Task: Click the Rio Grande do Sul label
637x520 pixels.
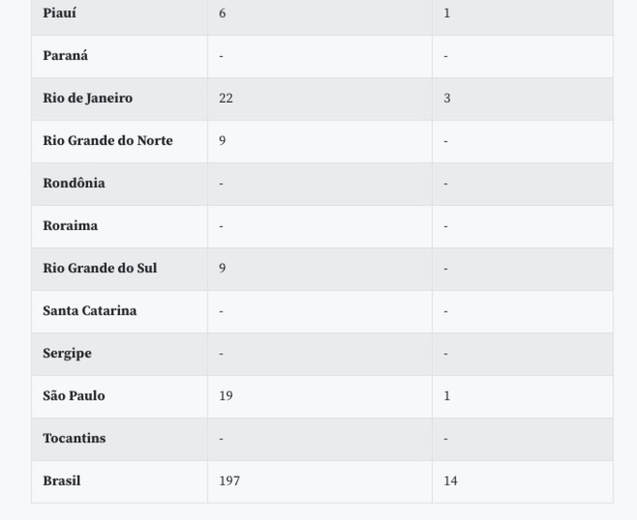Action: pos(99,268)
